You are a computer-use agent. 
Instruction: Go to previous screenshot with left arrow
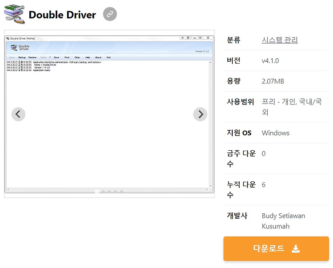[x=18, y=114]
